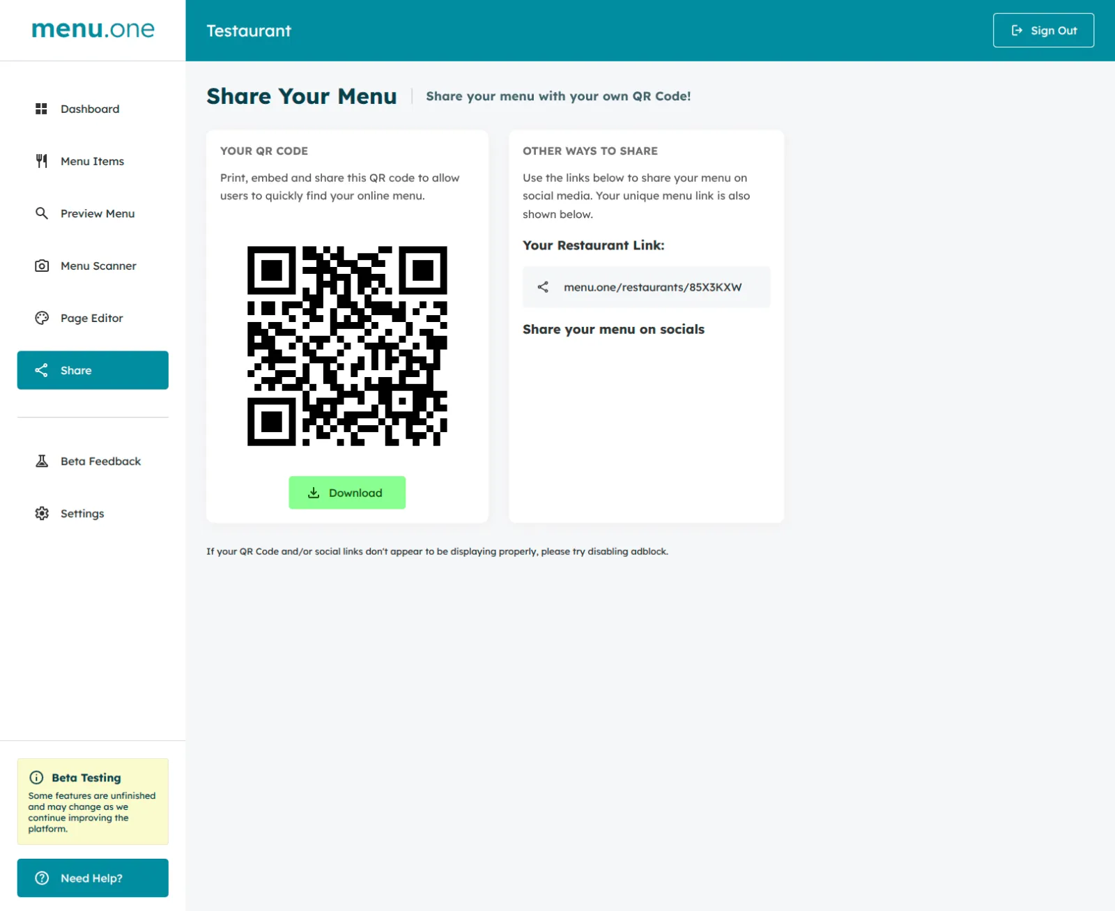Click the Need Help question-mark icon
Viewport: 1115px width, 911px height.
tap(42, 878)
